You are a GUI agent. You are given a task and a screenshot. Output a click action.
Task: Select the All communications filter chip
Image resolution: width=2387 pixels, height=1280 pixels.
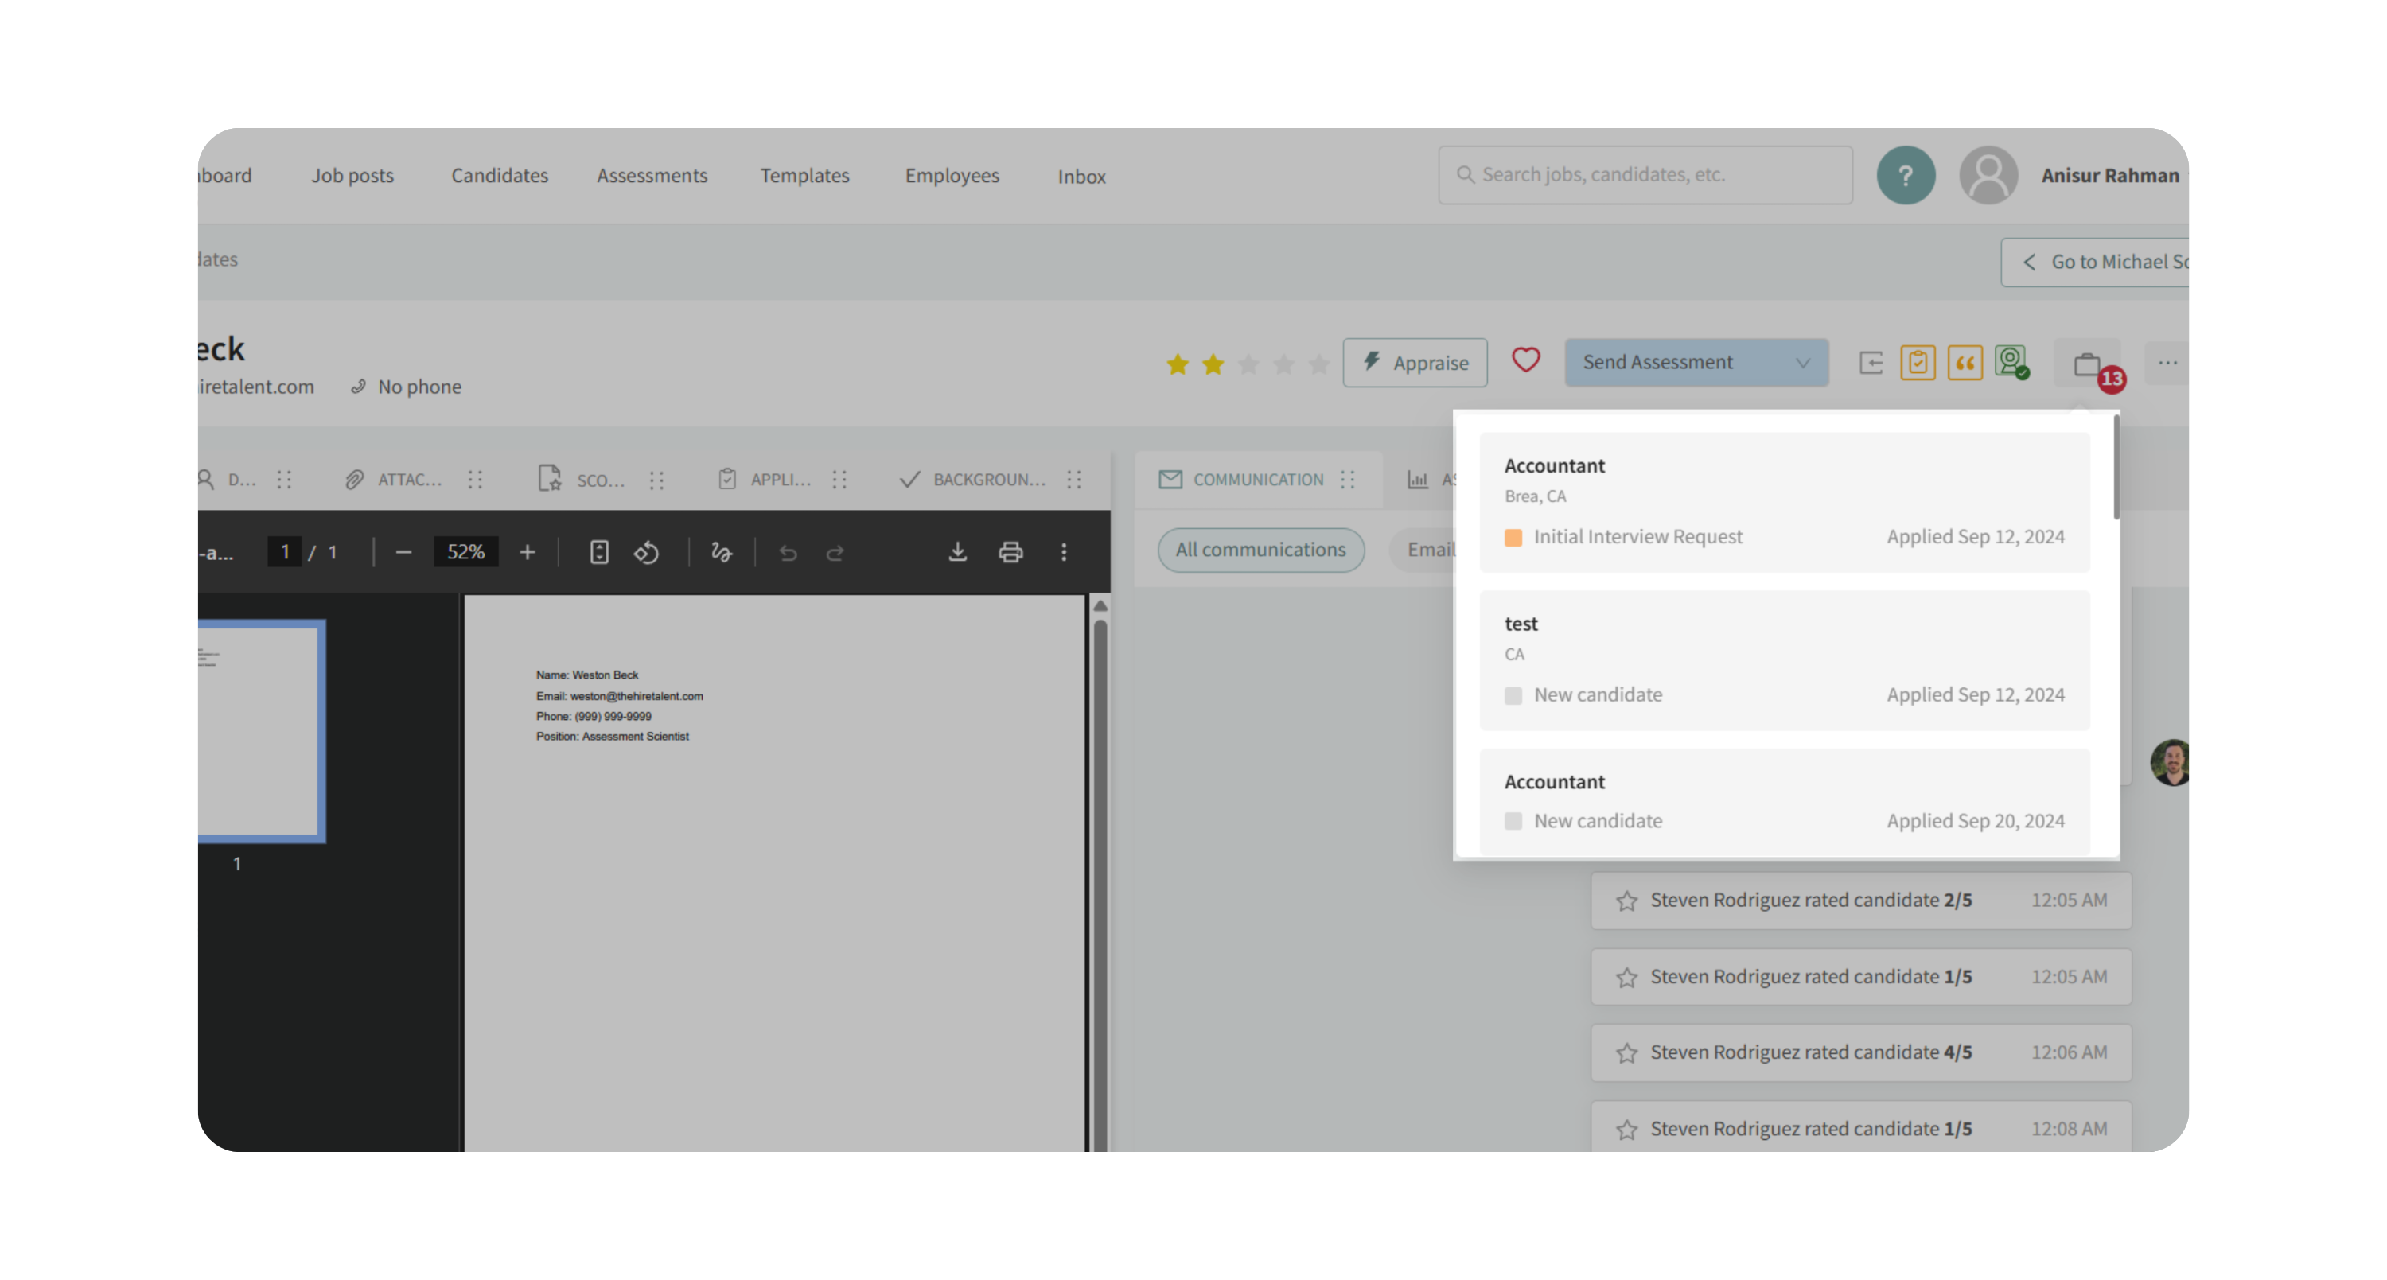[1260, 549]
